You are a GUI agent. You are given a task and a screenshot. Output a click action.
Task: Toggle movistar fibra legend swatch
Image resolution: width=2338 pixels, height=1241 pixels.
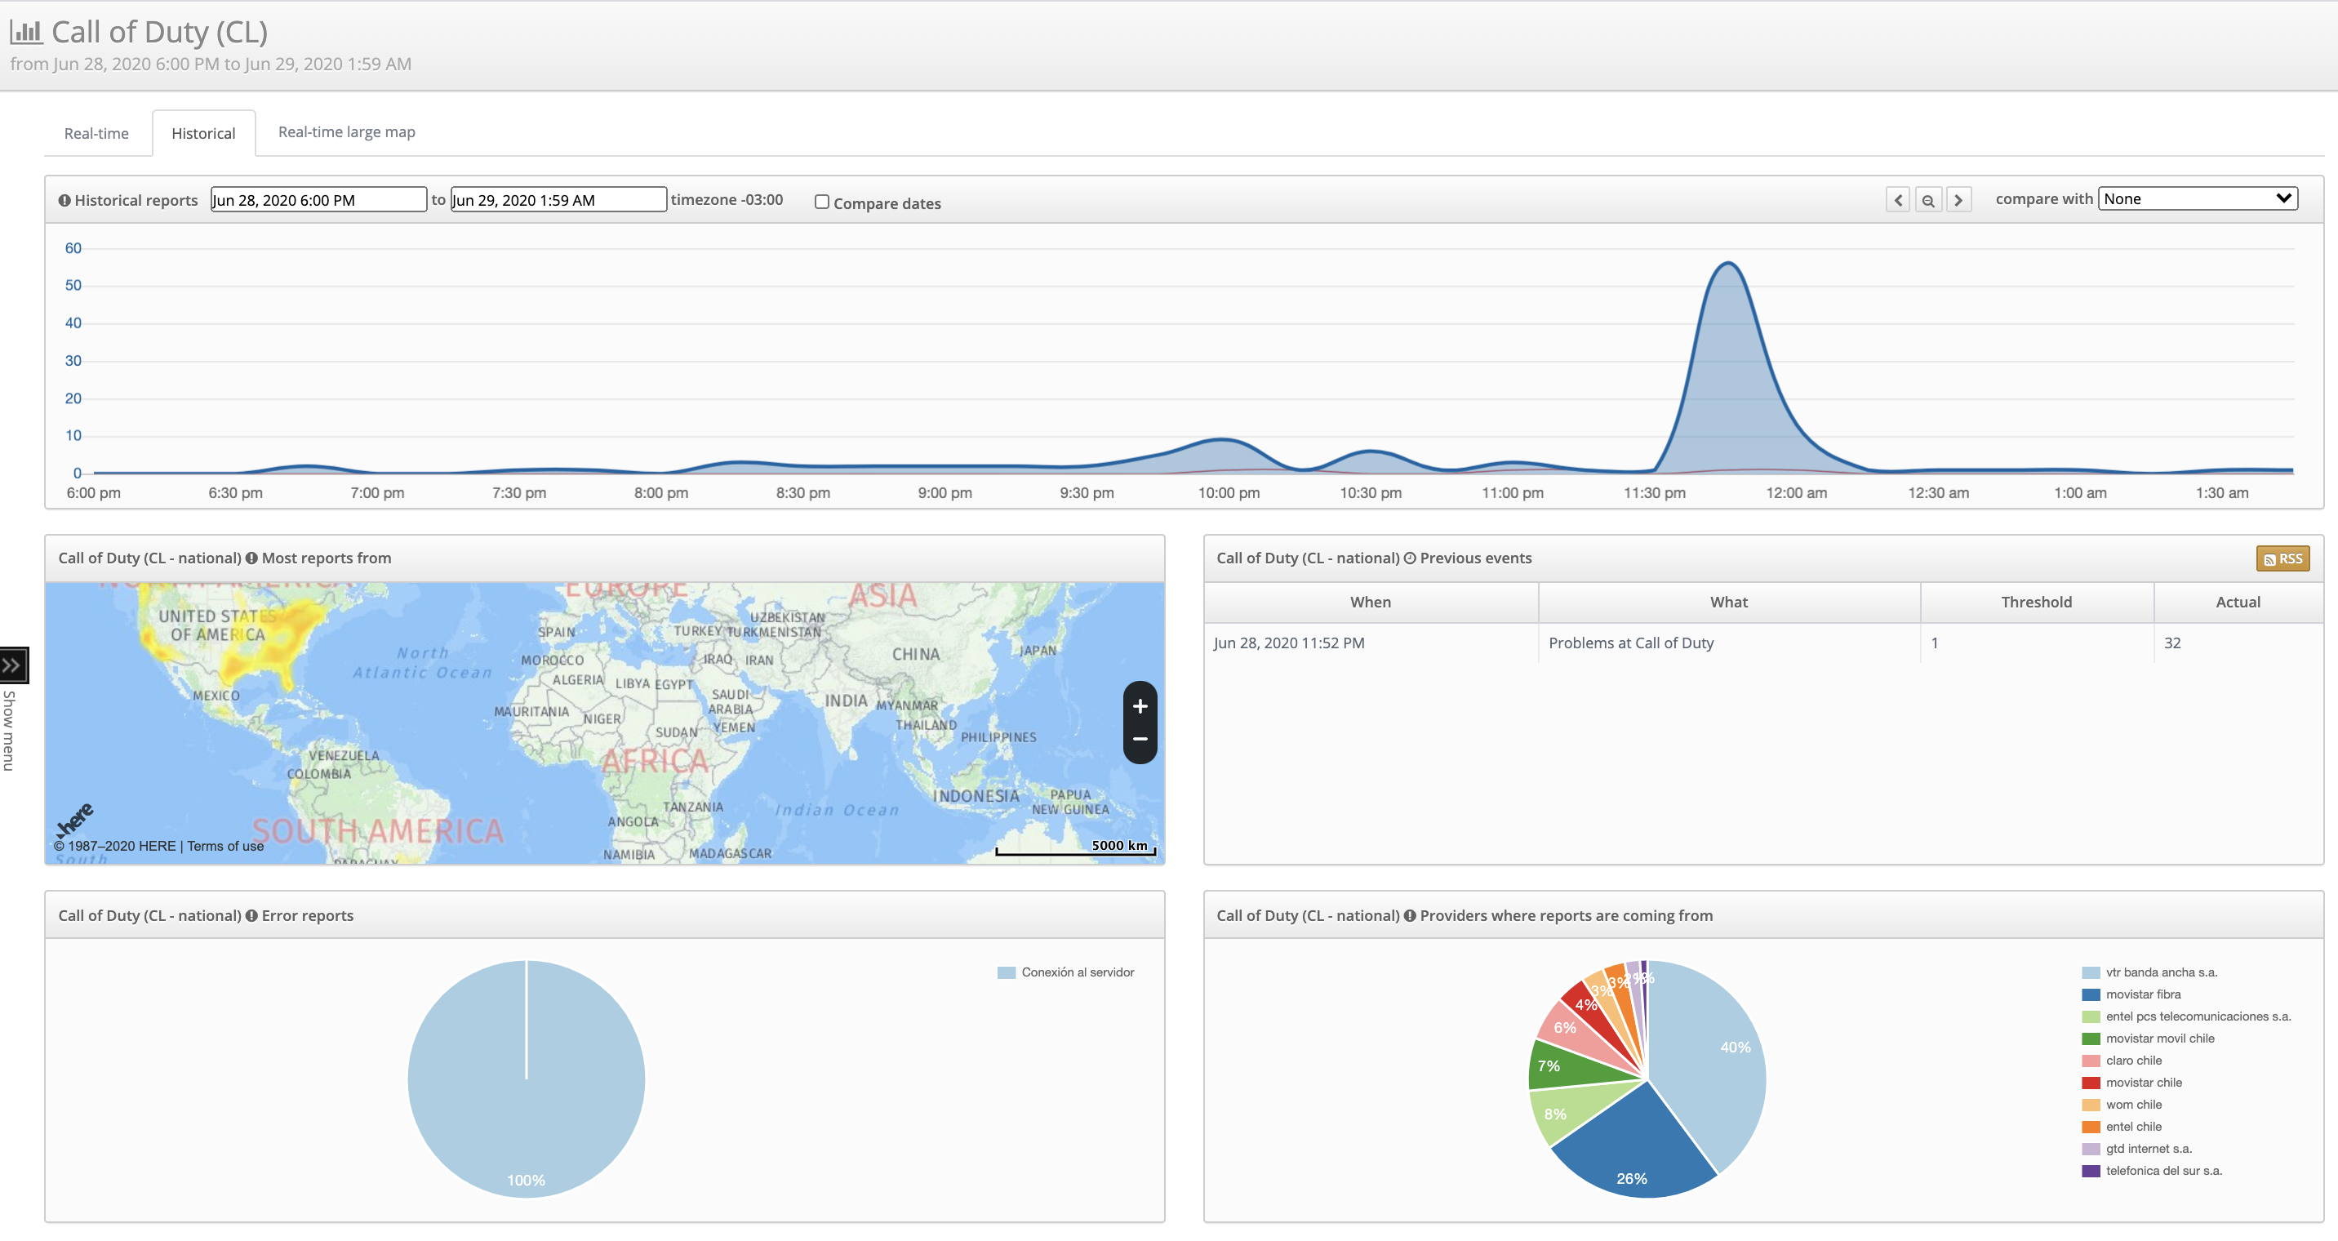tap(2090, 995)
